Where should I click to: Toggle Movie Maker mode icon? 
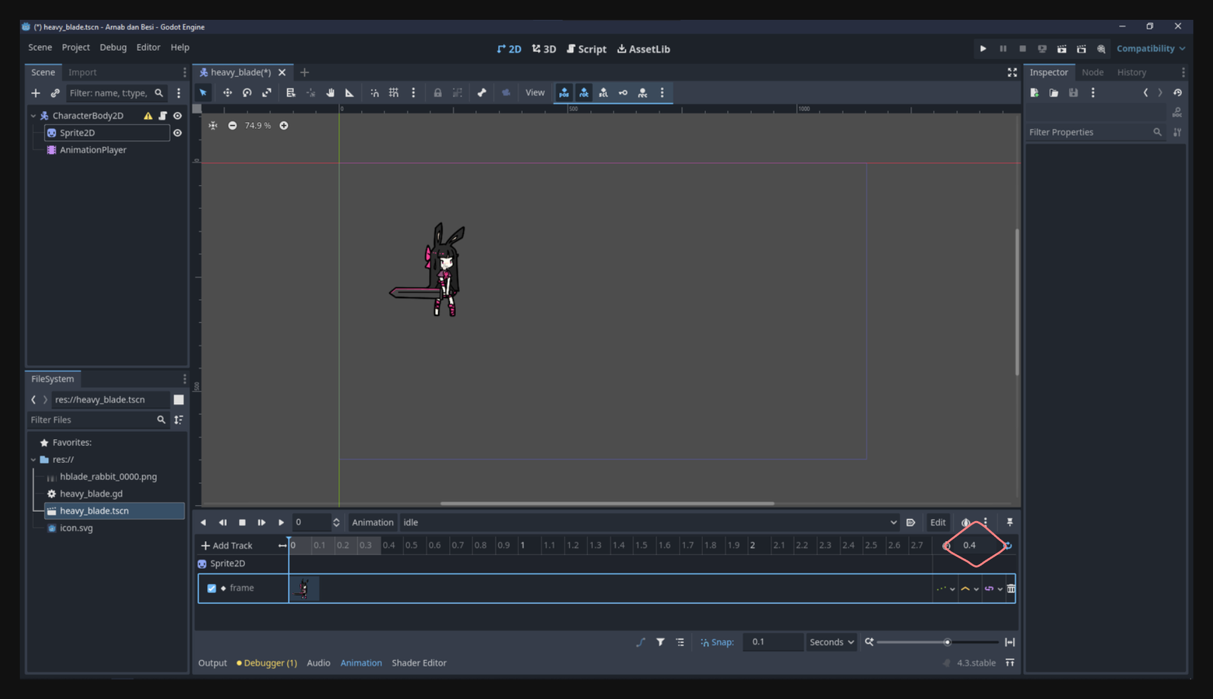click(1101, 49)
